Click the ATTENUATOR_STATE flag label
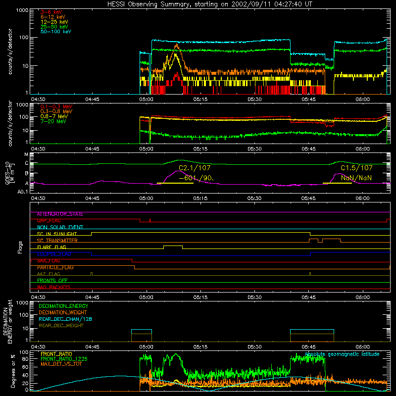The height and width of the screenshot is (396, 396). click(x=60, y=214)
